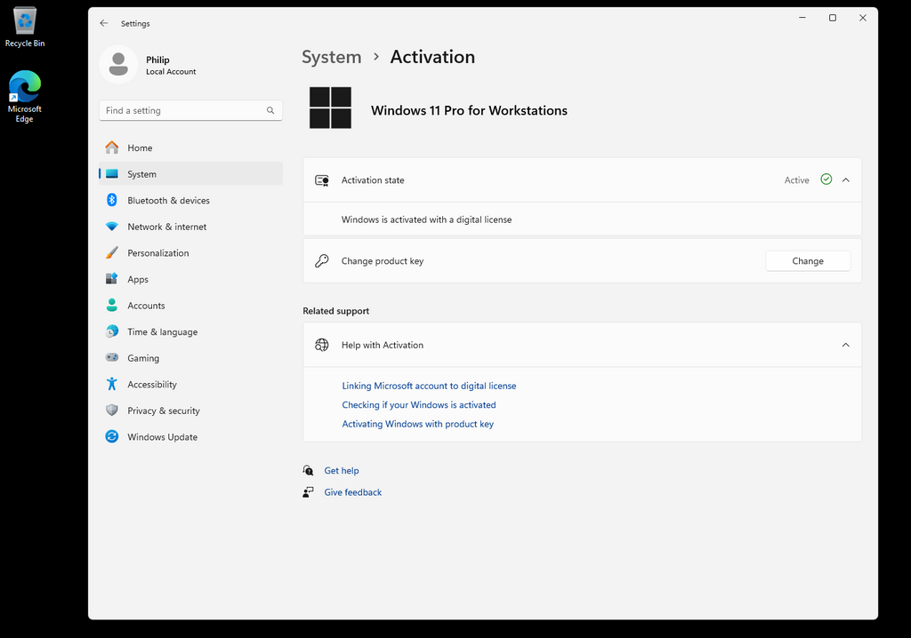Open the Gaming controller icon
Image resolution: width=911 pixels, height=638 pixels.
(112, 357)
